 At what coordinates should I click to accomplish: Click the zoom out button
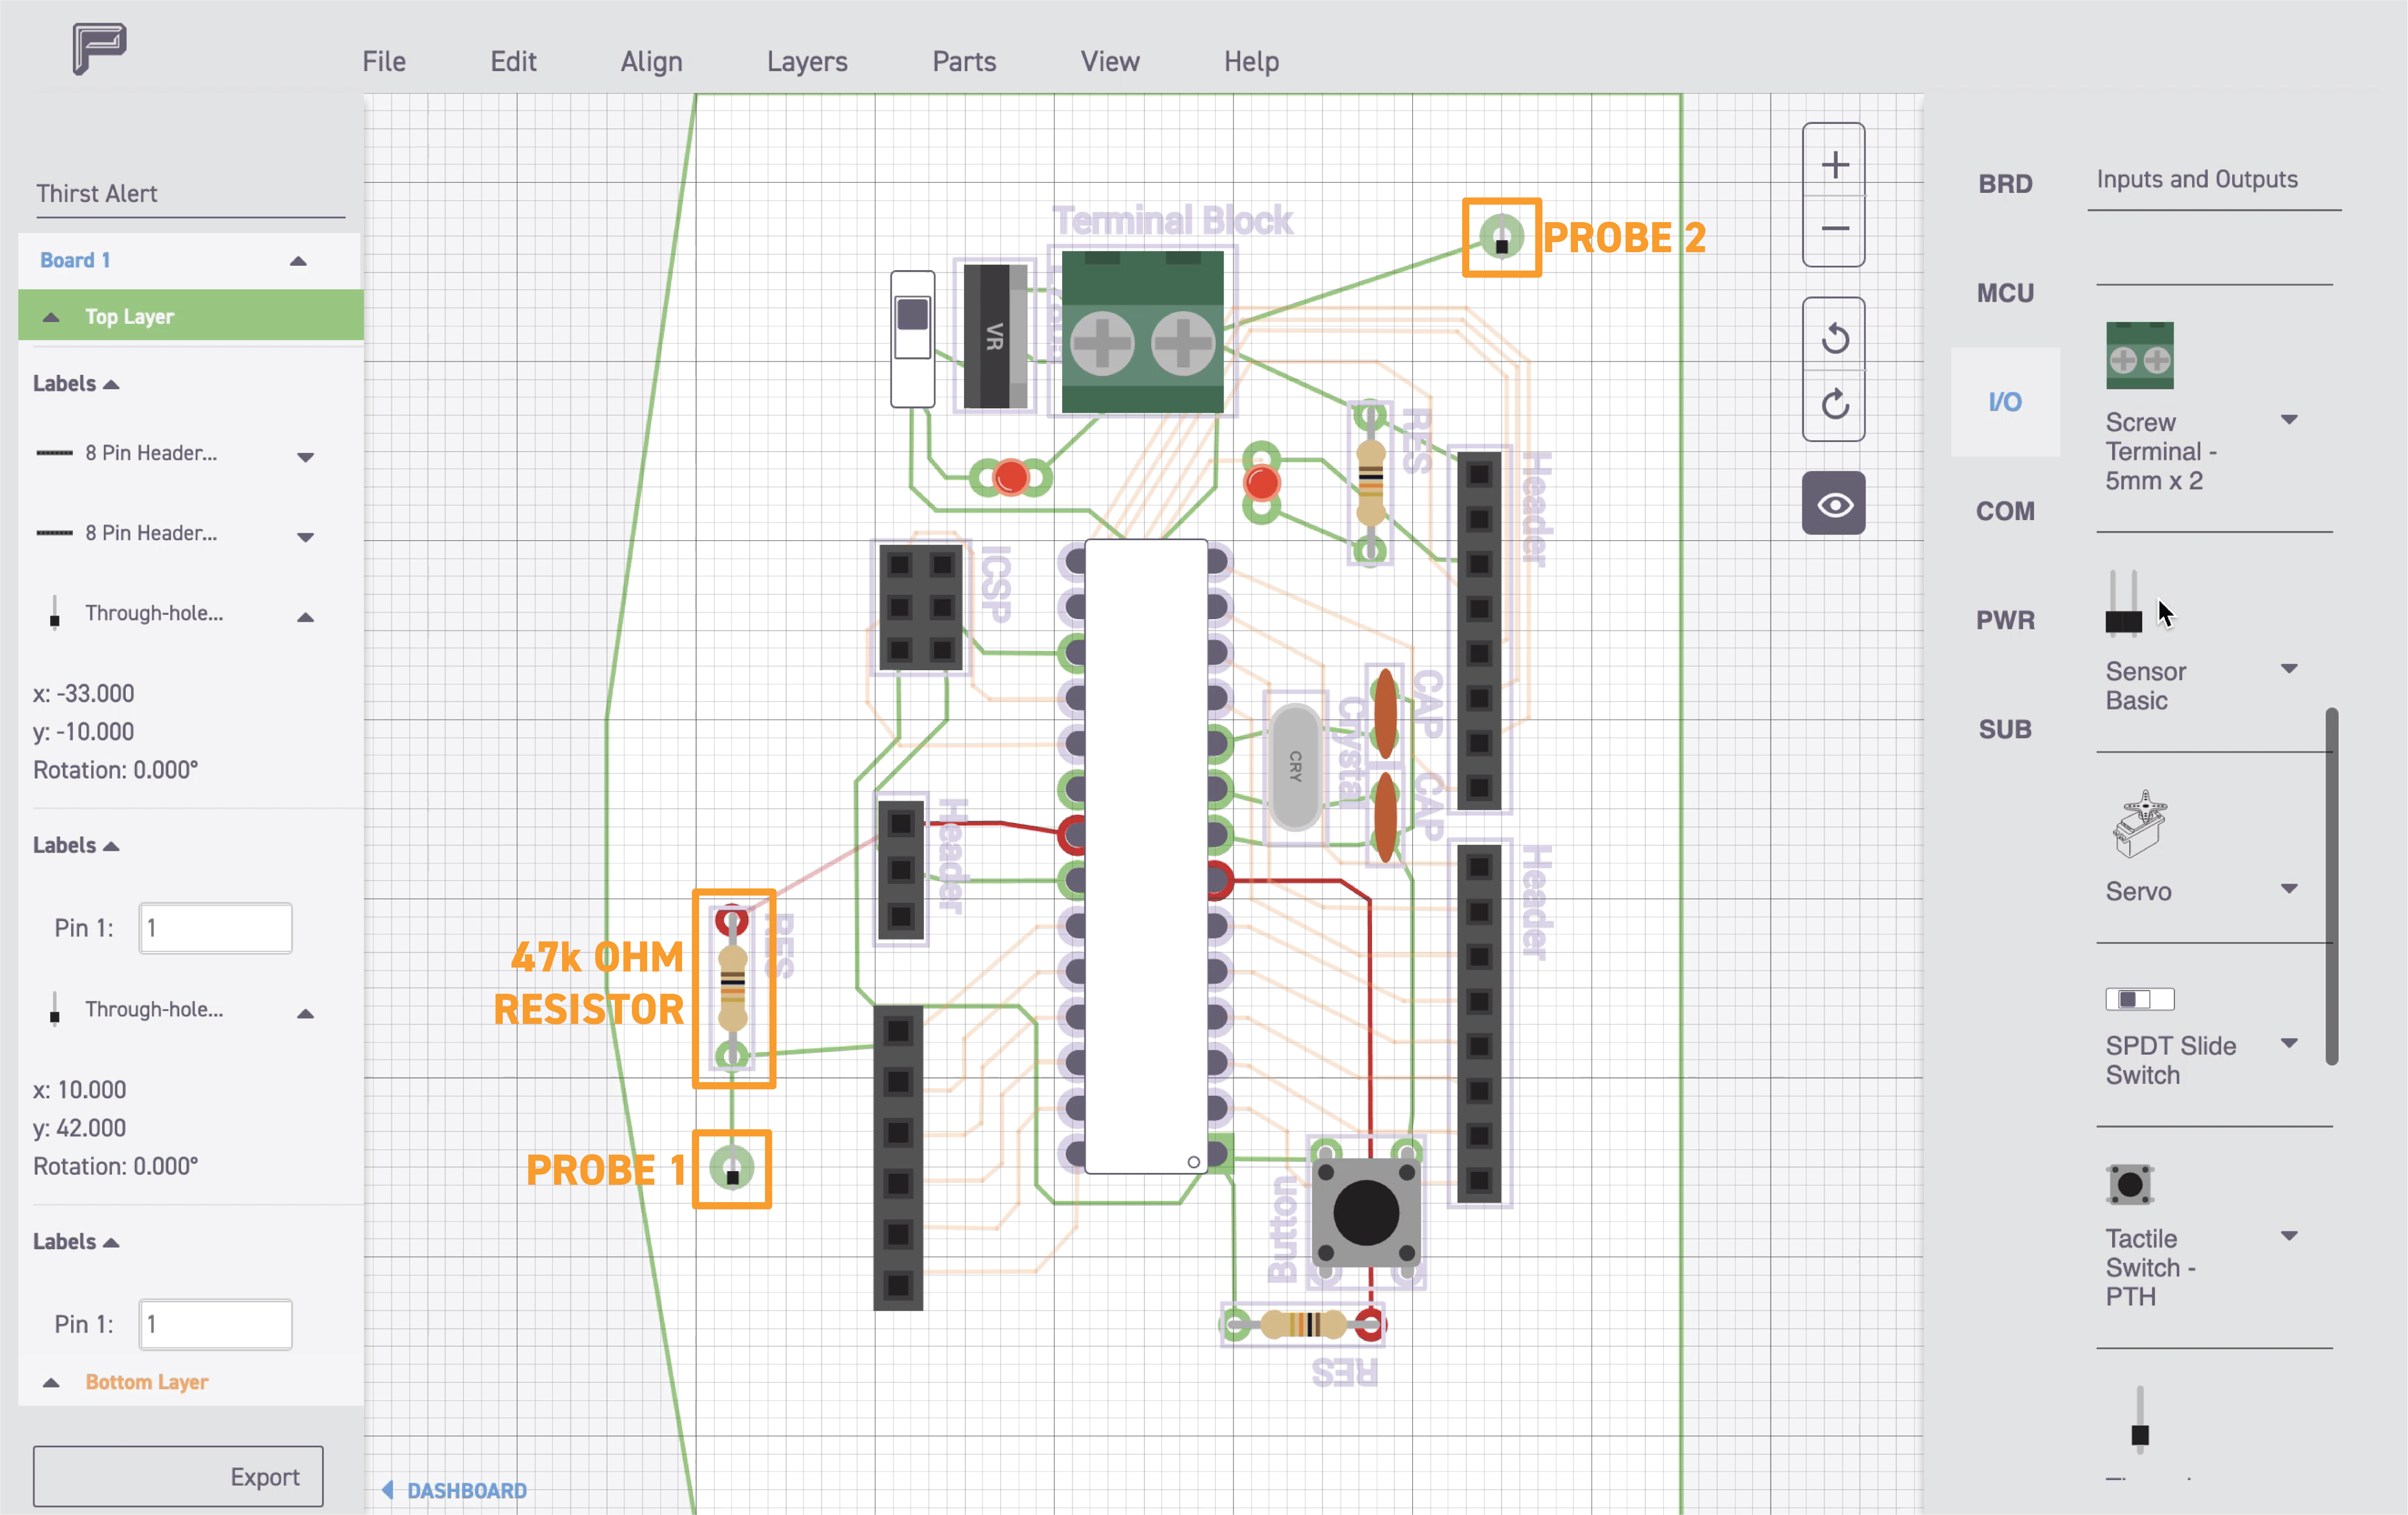click(x=1833, y=229)
